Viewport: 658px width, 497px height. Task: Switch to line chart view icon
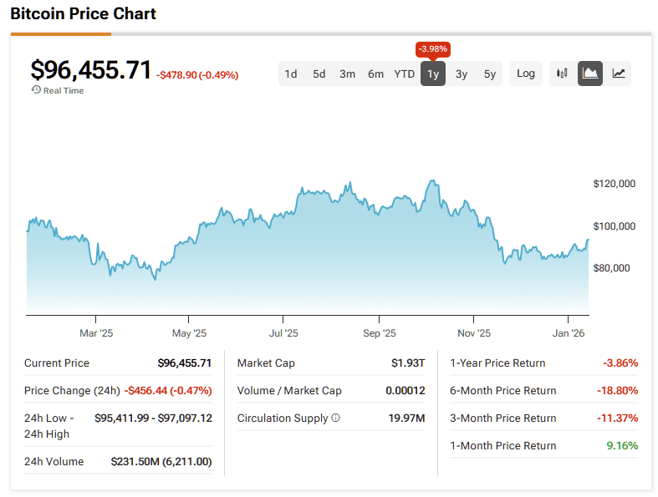(x=618, y=74)
